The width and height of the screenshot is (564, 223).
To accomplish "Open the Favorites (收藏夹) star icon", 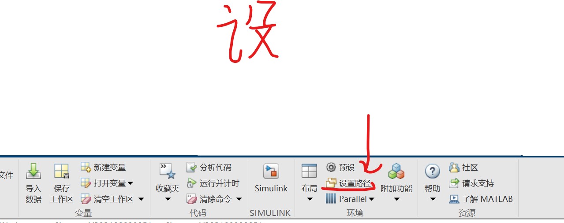I will click(168, 171).
